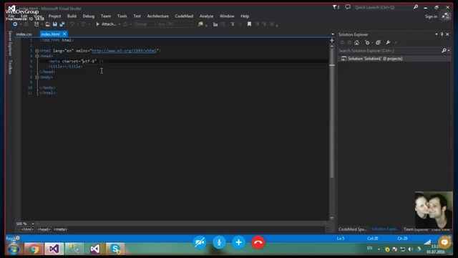Toggle the Skype microphone mute button
Image resolution: width=458 pixels, height=258 pixels.
click(x=219, y=242)
